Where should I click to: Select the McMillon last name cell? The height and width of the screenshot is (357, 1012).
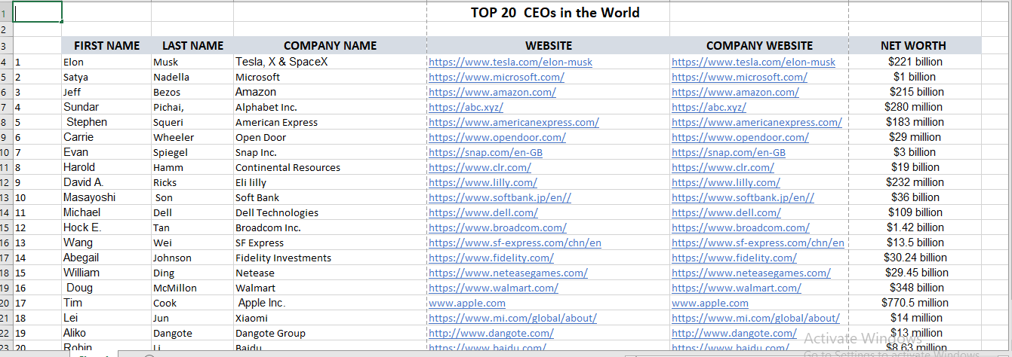coord(192,288)
